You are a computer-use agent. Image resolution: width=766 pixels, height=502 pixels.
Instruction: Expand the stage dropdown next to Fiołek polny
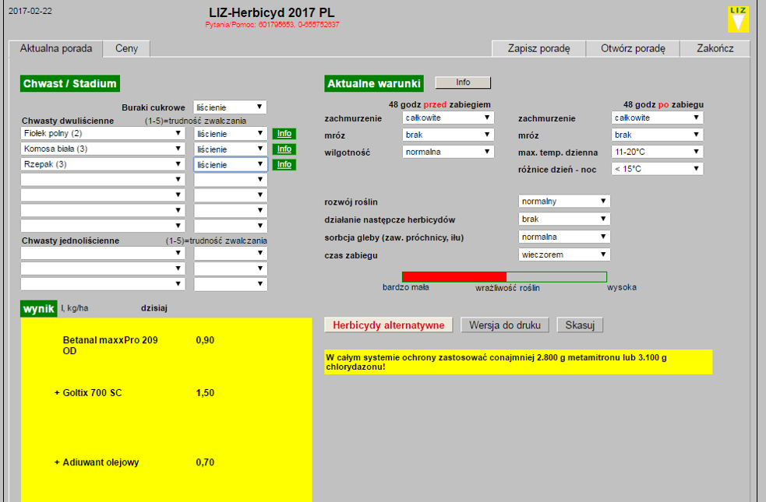[230, 134]
